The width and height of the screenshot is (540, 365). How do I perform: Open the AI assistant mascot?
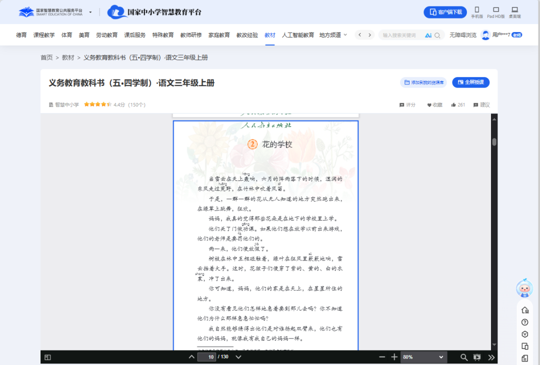click(524, 289)
